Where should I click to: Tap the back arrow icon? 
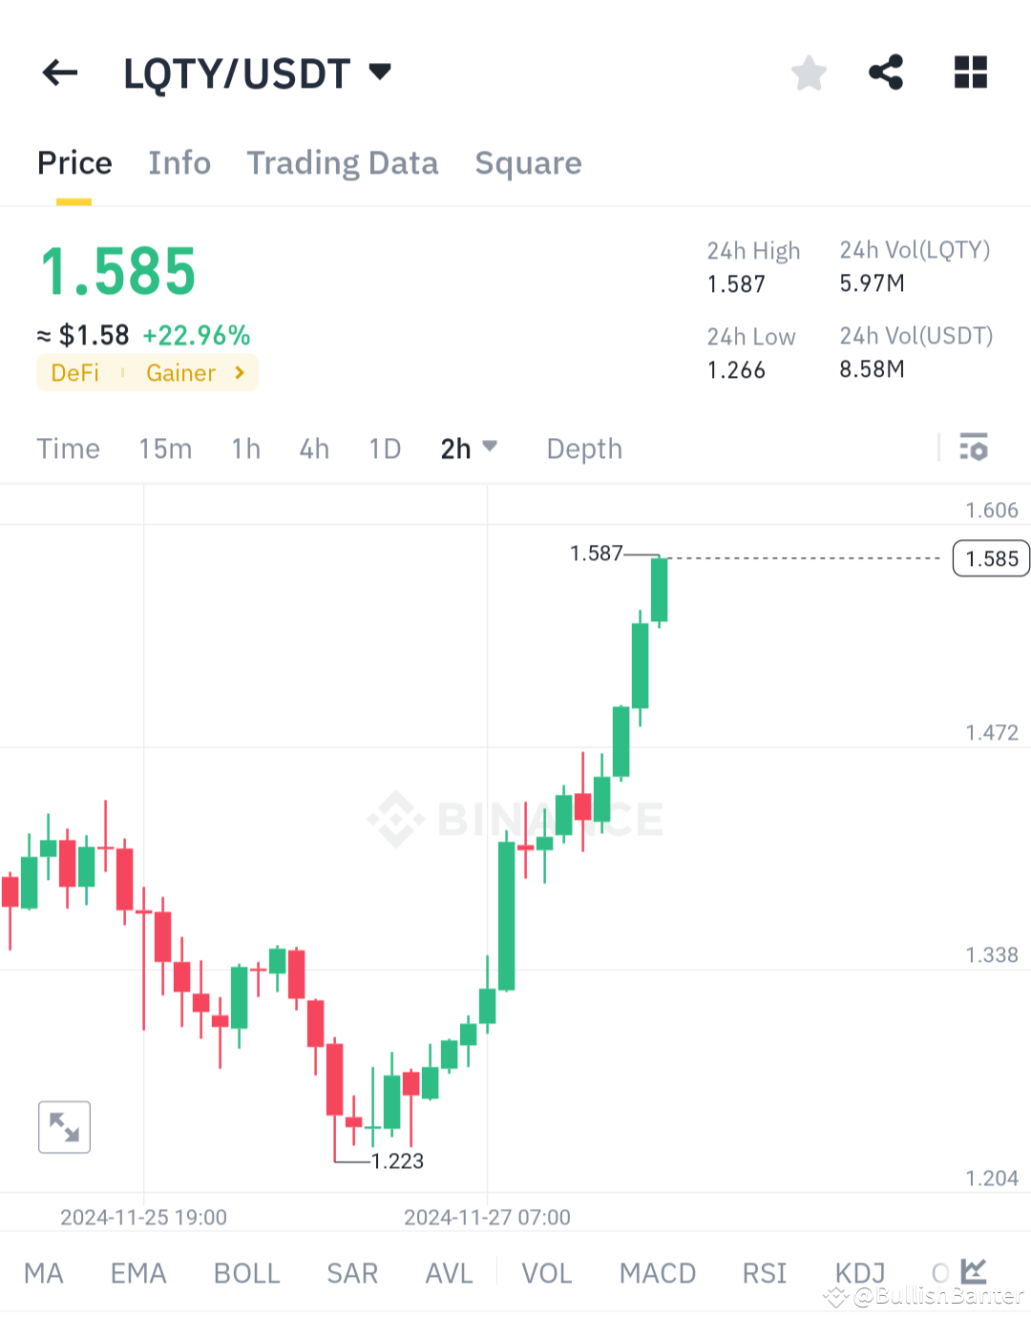[x=60, y=73]
